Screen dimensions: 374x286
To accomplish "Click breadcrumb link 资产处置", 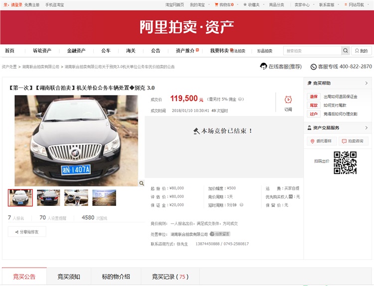I will point(9,67).
